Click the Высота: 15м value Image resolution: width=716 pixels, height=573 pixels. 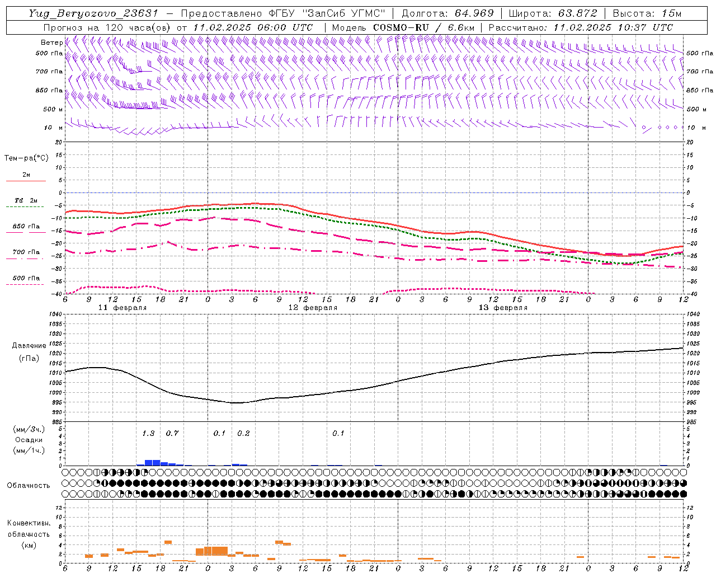[x=647, y=13]
